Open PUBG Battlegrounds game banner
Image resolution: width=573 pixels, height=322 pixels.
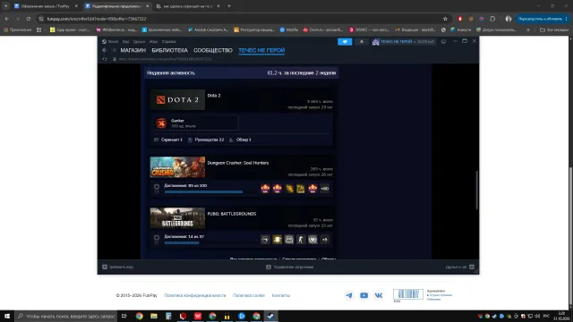pos(177,218)
